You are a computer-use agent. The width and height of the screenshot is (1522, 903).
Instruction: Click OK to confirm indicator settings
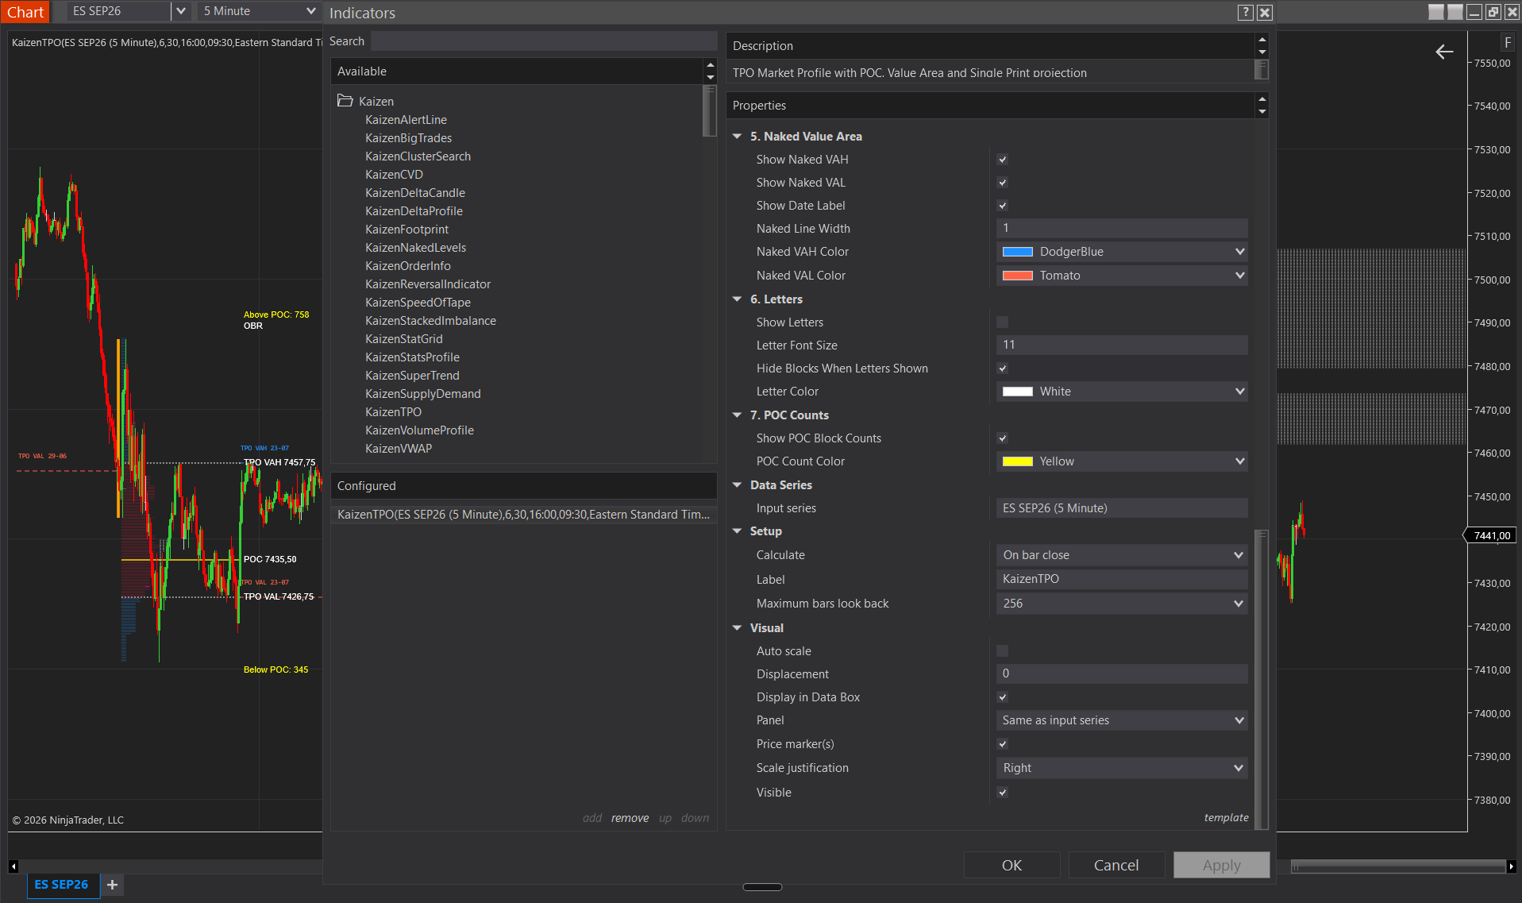(1011, 866)
